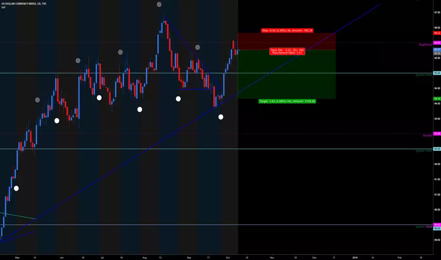This screenshot has width=441, height=260.
Task: Click the cyan 95.00 price tag
Action: pyautogui.click(x=437, y=73)
